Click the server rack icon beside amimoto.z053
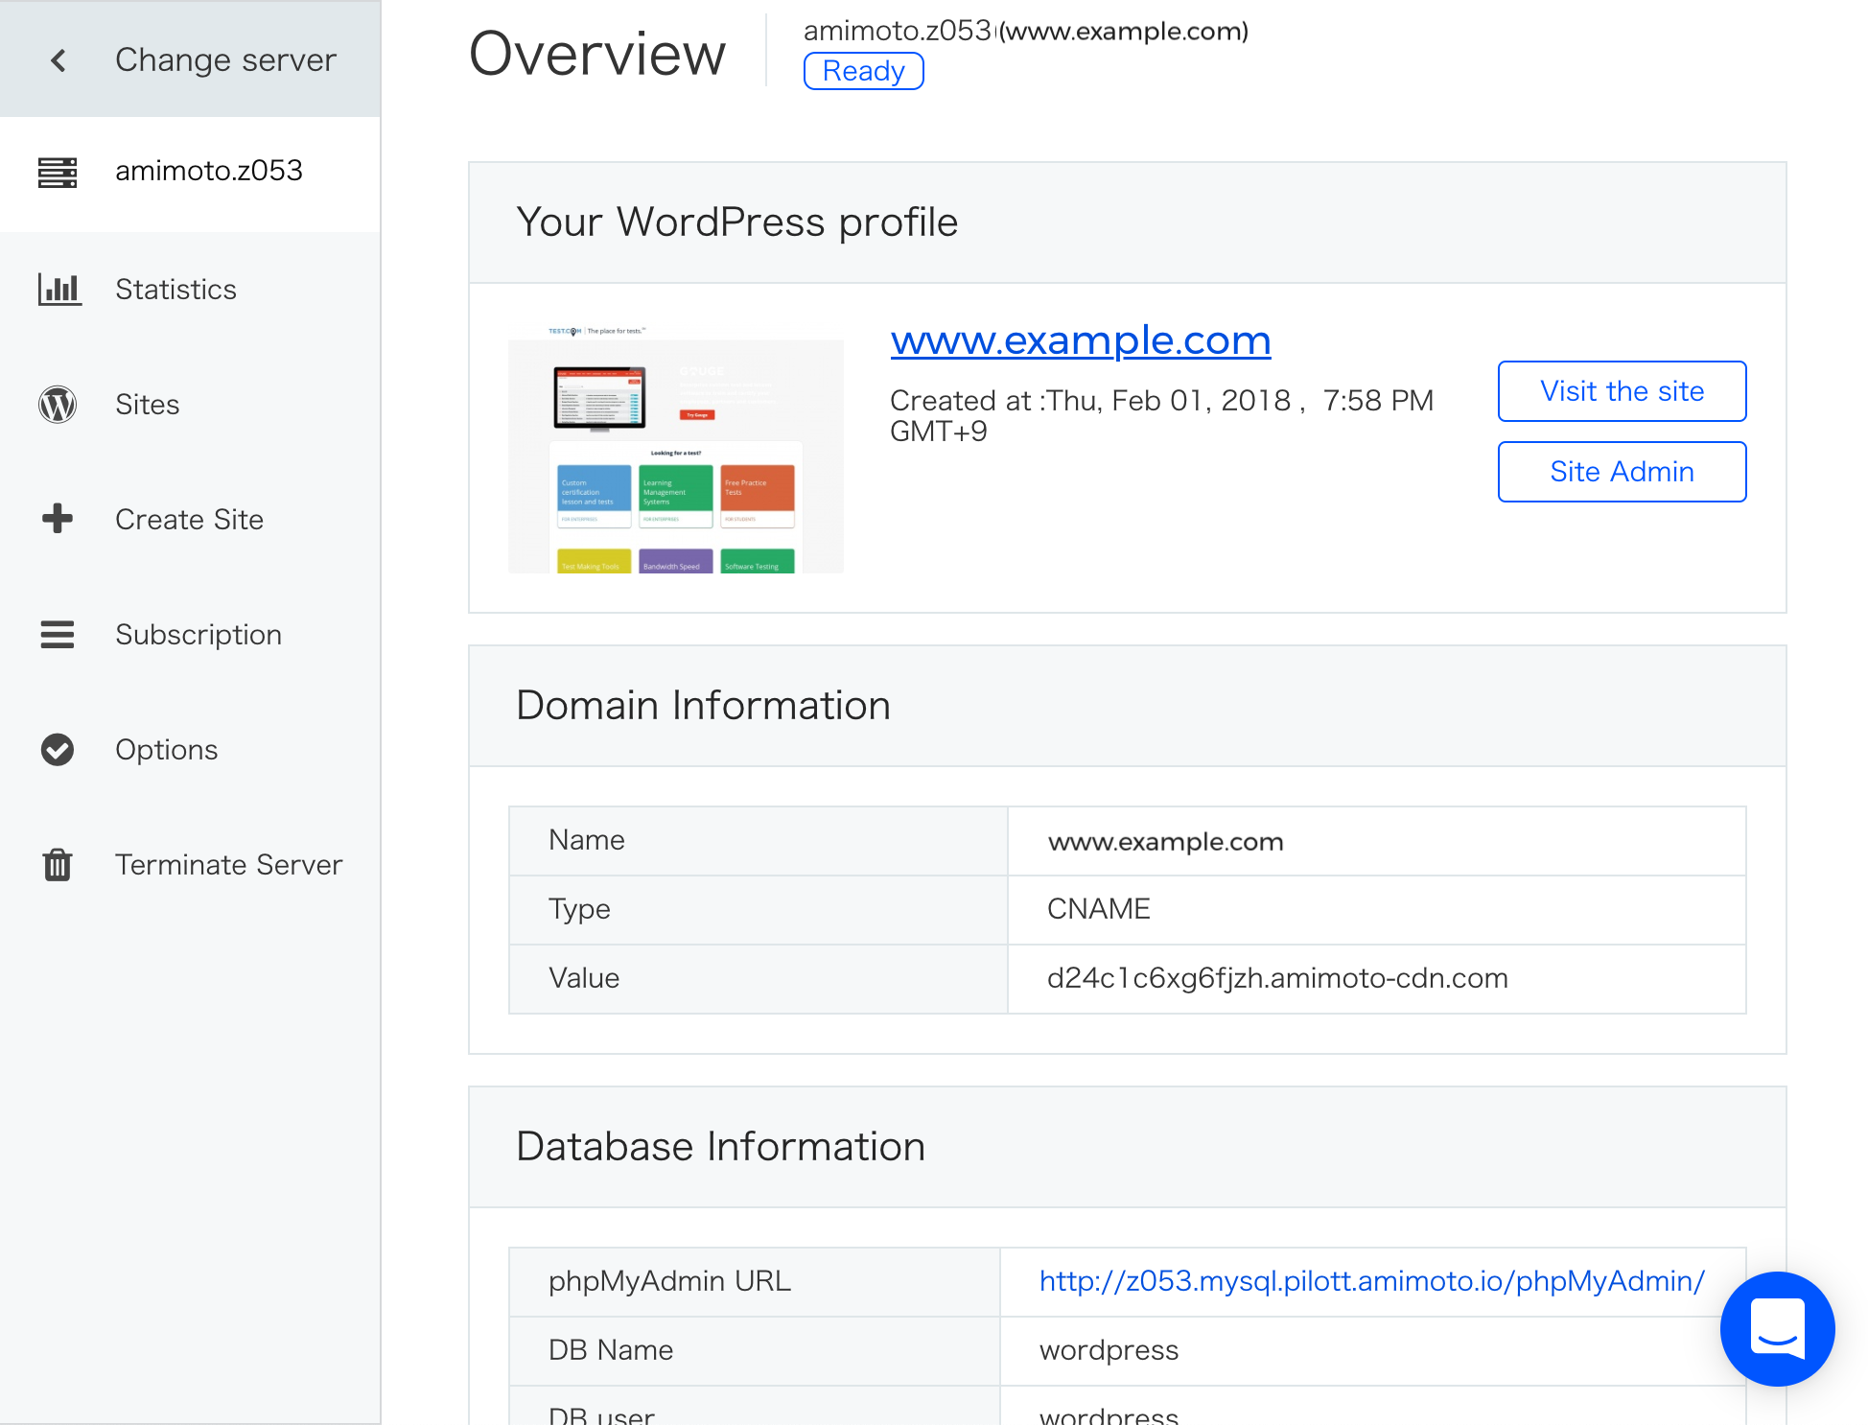The image size is (1868, 1425). coord(58,172)
